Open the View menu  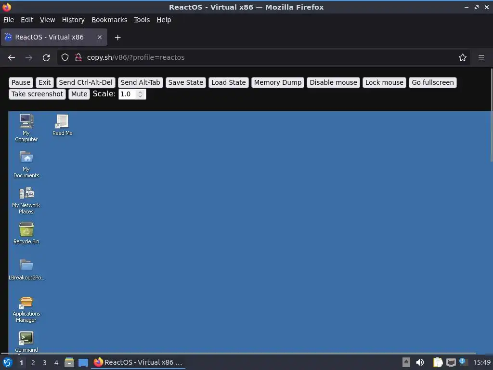pos(48,20)
